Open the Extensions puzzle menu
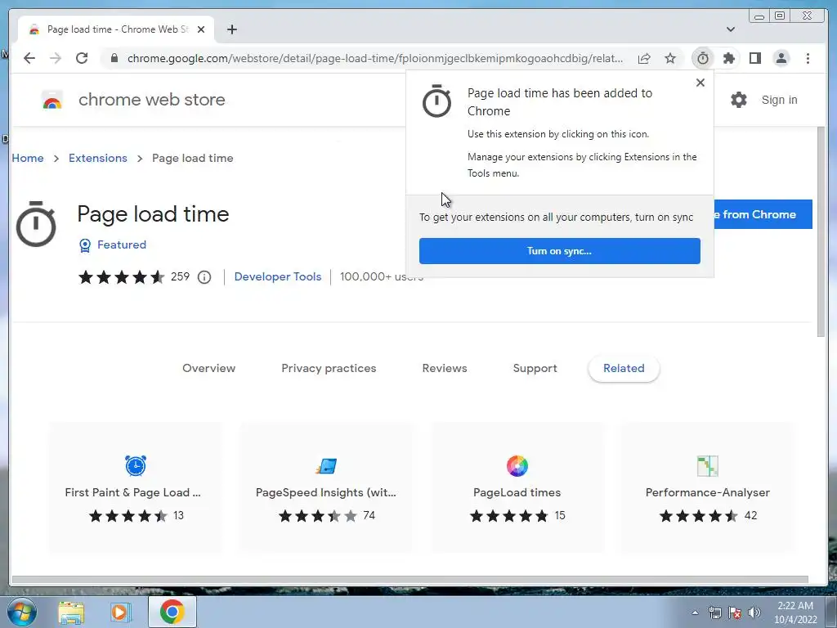Viewport: 837px width, 628px height. pos(729,58)
